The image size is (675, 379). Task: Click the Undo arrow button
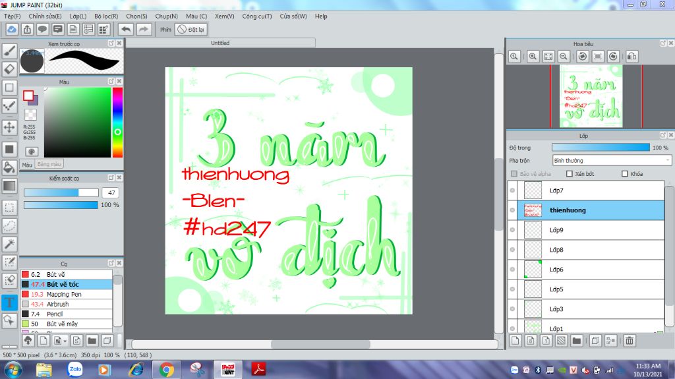(x=126, y=29)
